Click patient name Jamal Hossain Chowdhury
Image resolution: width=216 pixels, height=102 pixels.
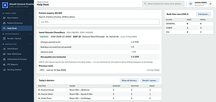coord(52,32)
